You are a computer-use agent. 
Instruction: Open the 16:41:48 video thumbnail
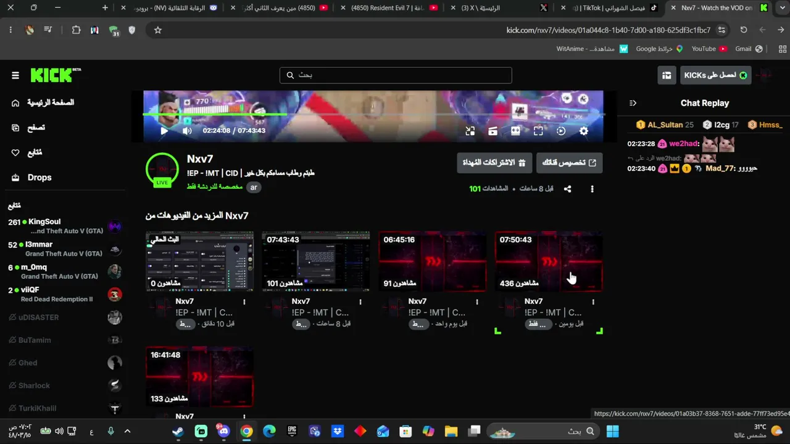(199, 377)
